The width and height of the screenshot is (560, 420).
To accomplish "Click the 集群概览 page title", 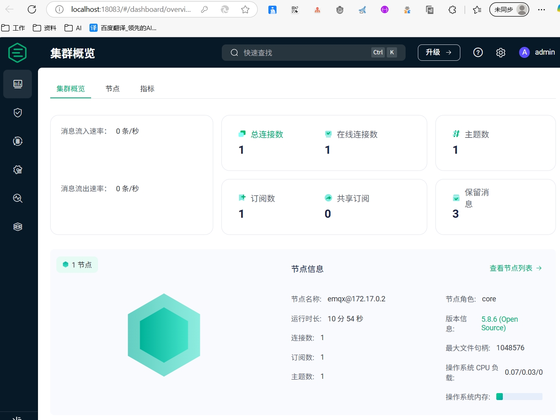I will point(73,53).
